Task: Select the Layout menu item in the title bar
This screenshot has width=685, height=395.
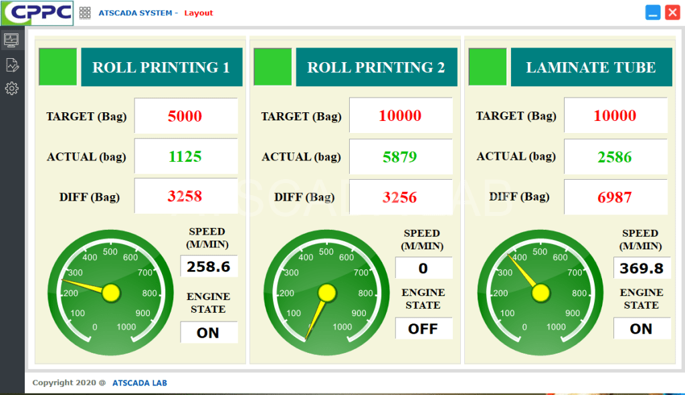Action: click(x=198, y=13)
